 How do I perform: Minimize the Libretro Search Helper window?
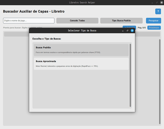(x=152, y=3)
